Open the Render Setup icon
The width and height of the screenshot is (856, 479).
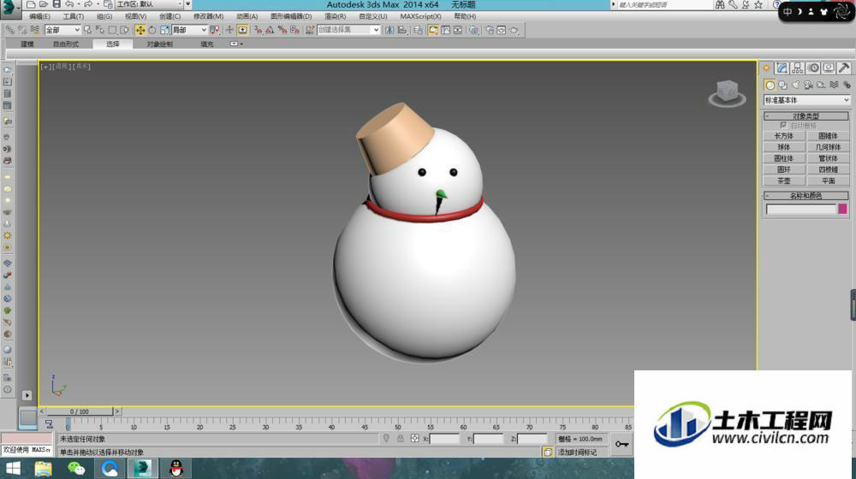[x=490, y=30]
